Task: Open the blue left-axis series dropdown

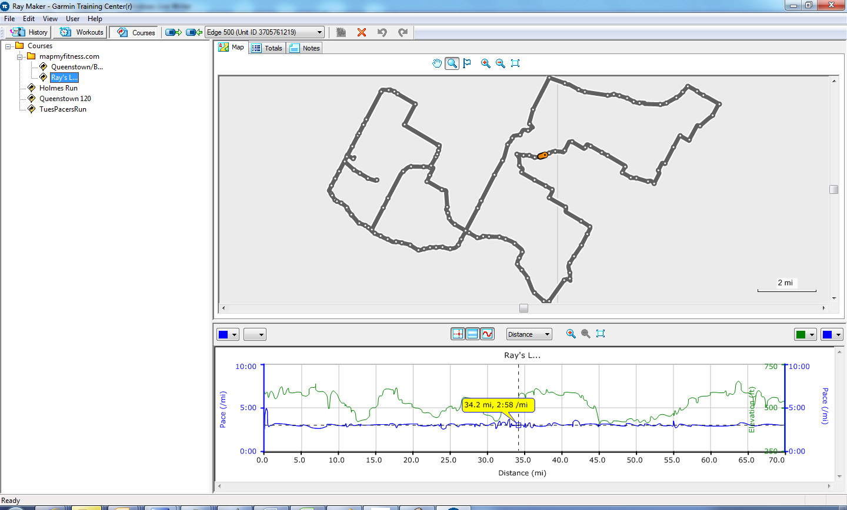Action: point(228,334)
